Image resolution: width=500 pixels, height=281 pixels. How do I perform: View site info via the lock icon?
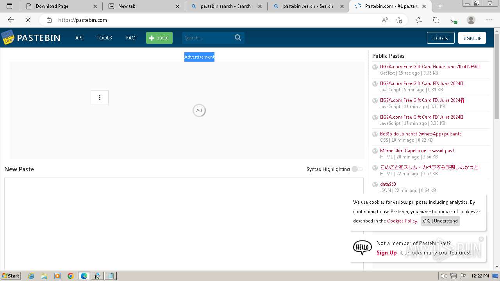(49, 20)
